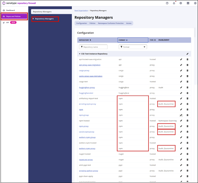Screen dimensions: 198x183
Task: Open the app grid icon in top bar
Action: pyautogui.click(x=188, y=3)
